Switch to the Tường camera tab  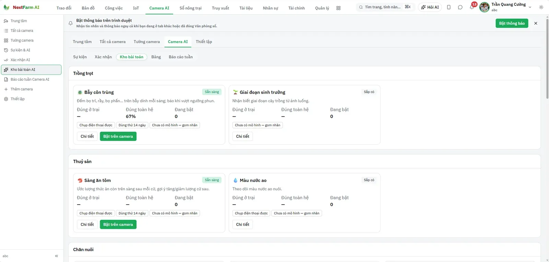click(x=147, y=42)
